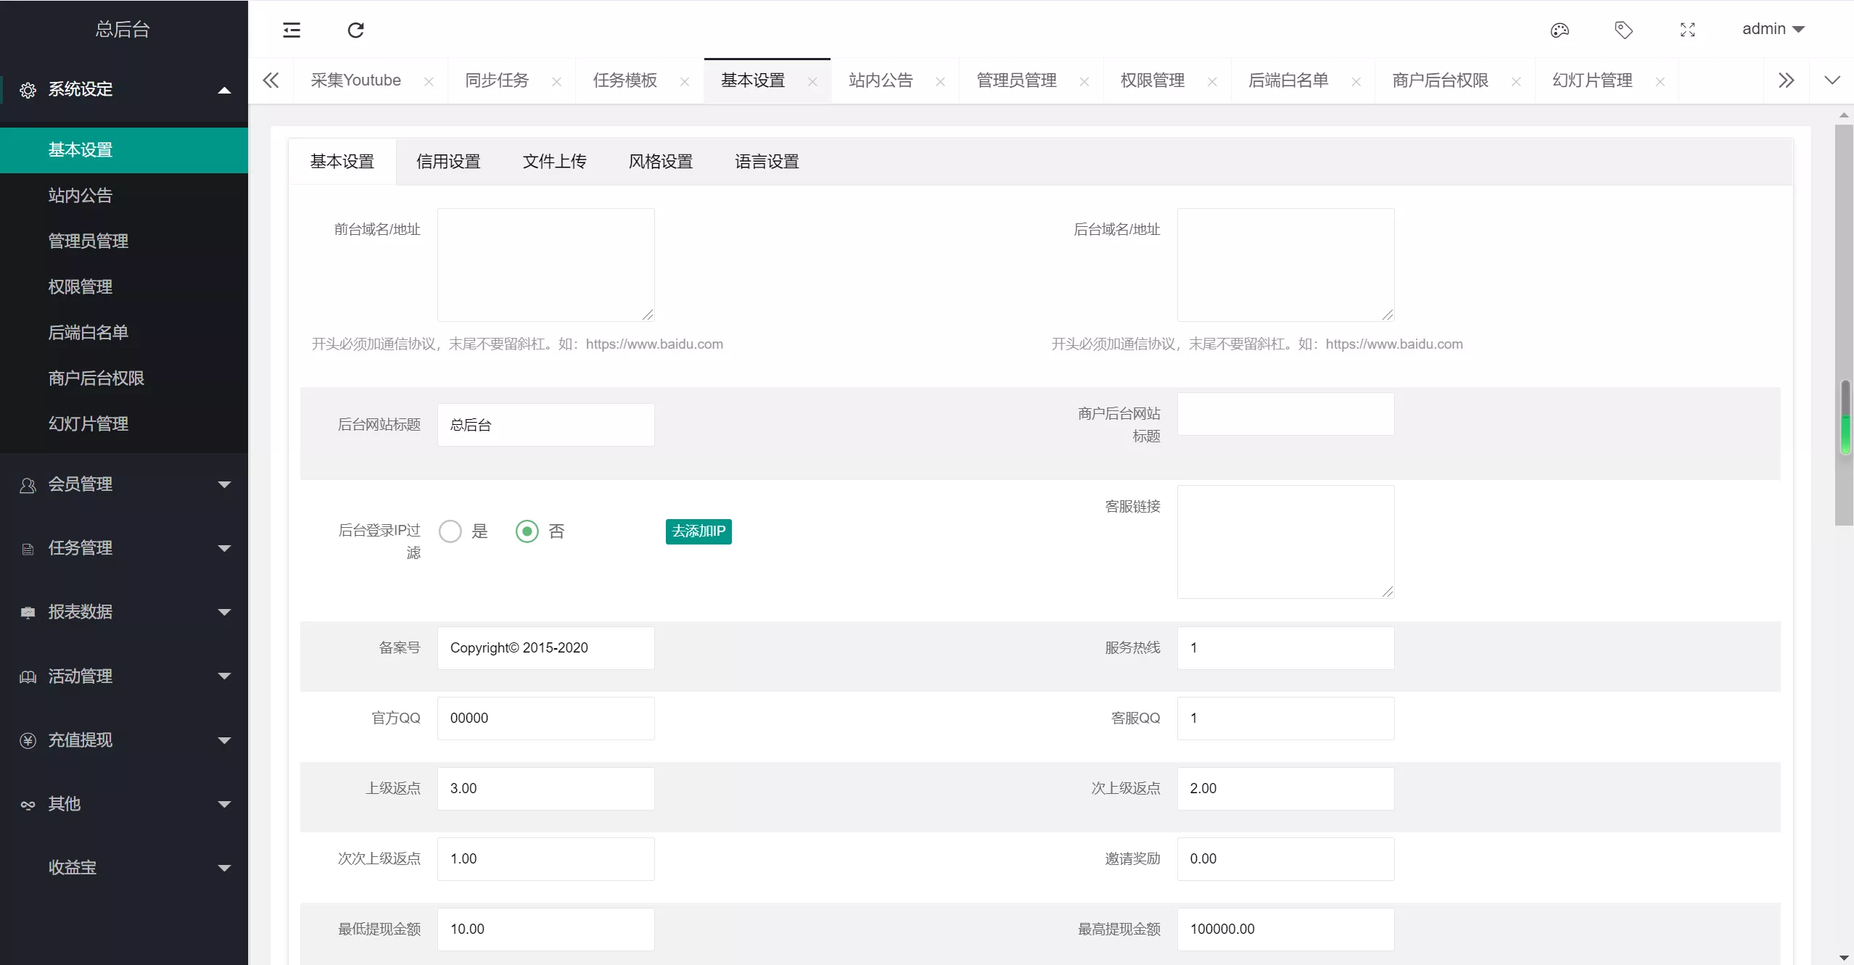Toggle the fullscreen icon
Image resolution: width=1854 pixels, height=965 pixels.
tap(1688, 30)
